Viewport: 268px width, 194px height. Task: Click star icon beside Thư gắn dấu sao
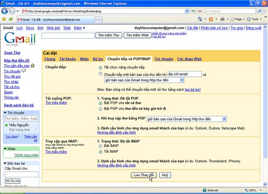tap(33, 65)
